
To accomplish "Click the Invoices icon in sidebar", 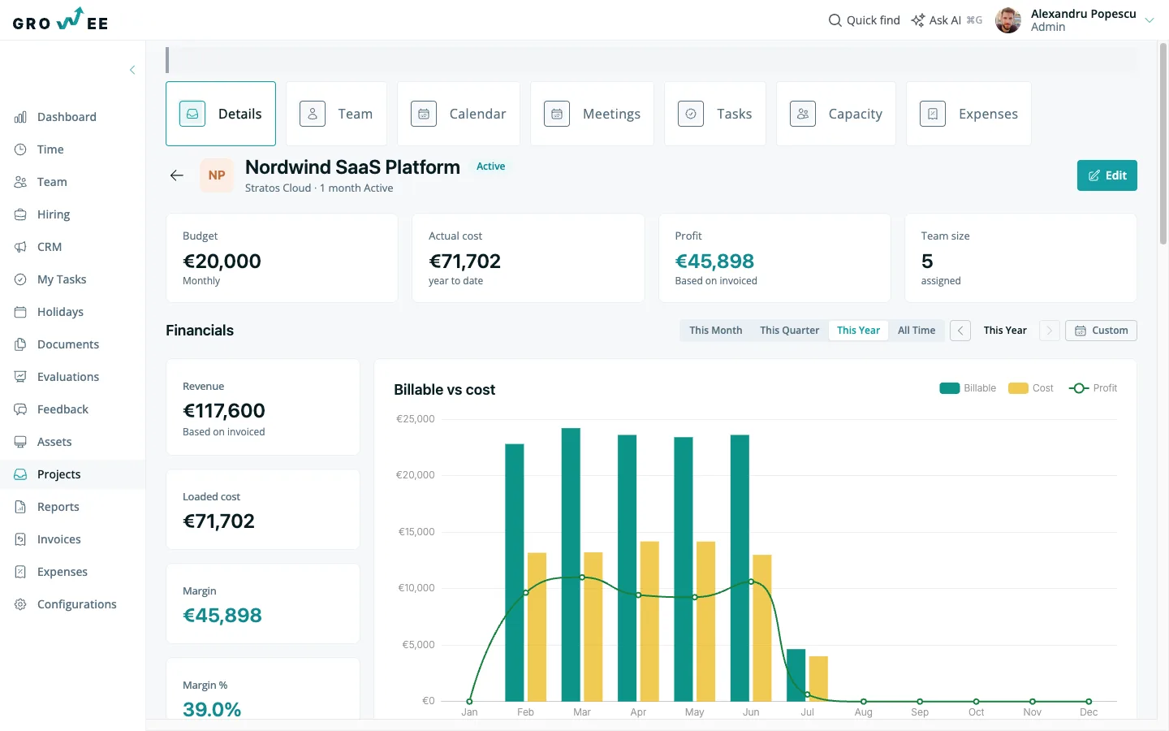I will coord(20,539).
